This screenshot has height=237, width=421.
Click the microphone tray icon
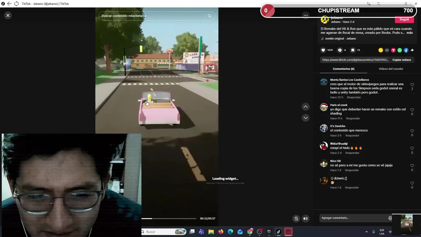click(x=374, y=232)
